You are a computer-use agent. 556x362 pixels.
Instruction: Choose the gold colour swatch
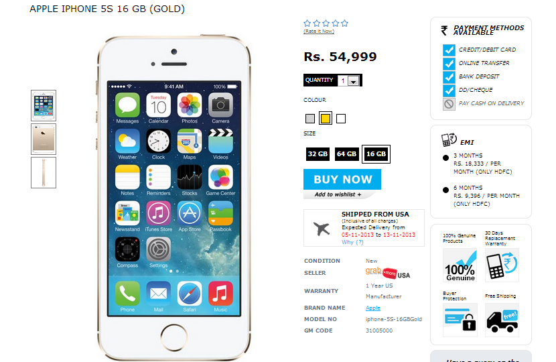tap(326, 119)
